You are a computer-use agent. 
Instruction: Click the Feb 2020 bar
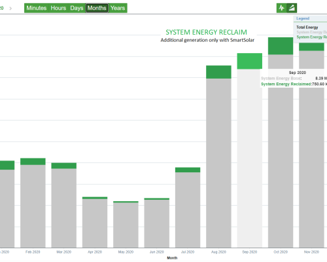coord(33,203)
